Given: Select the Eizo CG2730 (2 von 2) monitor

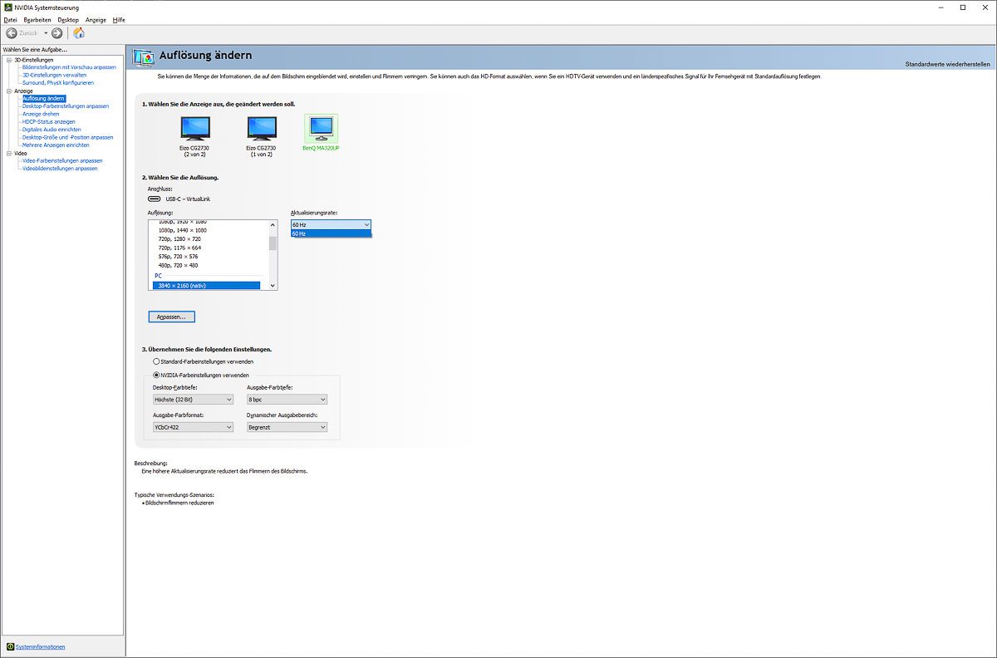Looking at the screenshot, I should 195,129.
